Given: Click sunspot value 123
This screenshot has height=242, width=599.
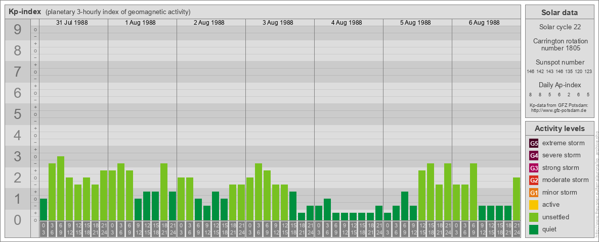Looking at the screenshot, I should [588, 72].
